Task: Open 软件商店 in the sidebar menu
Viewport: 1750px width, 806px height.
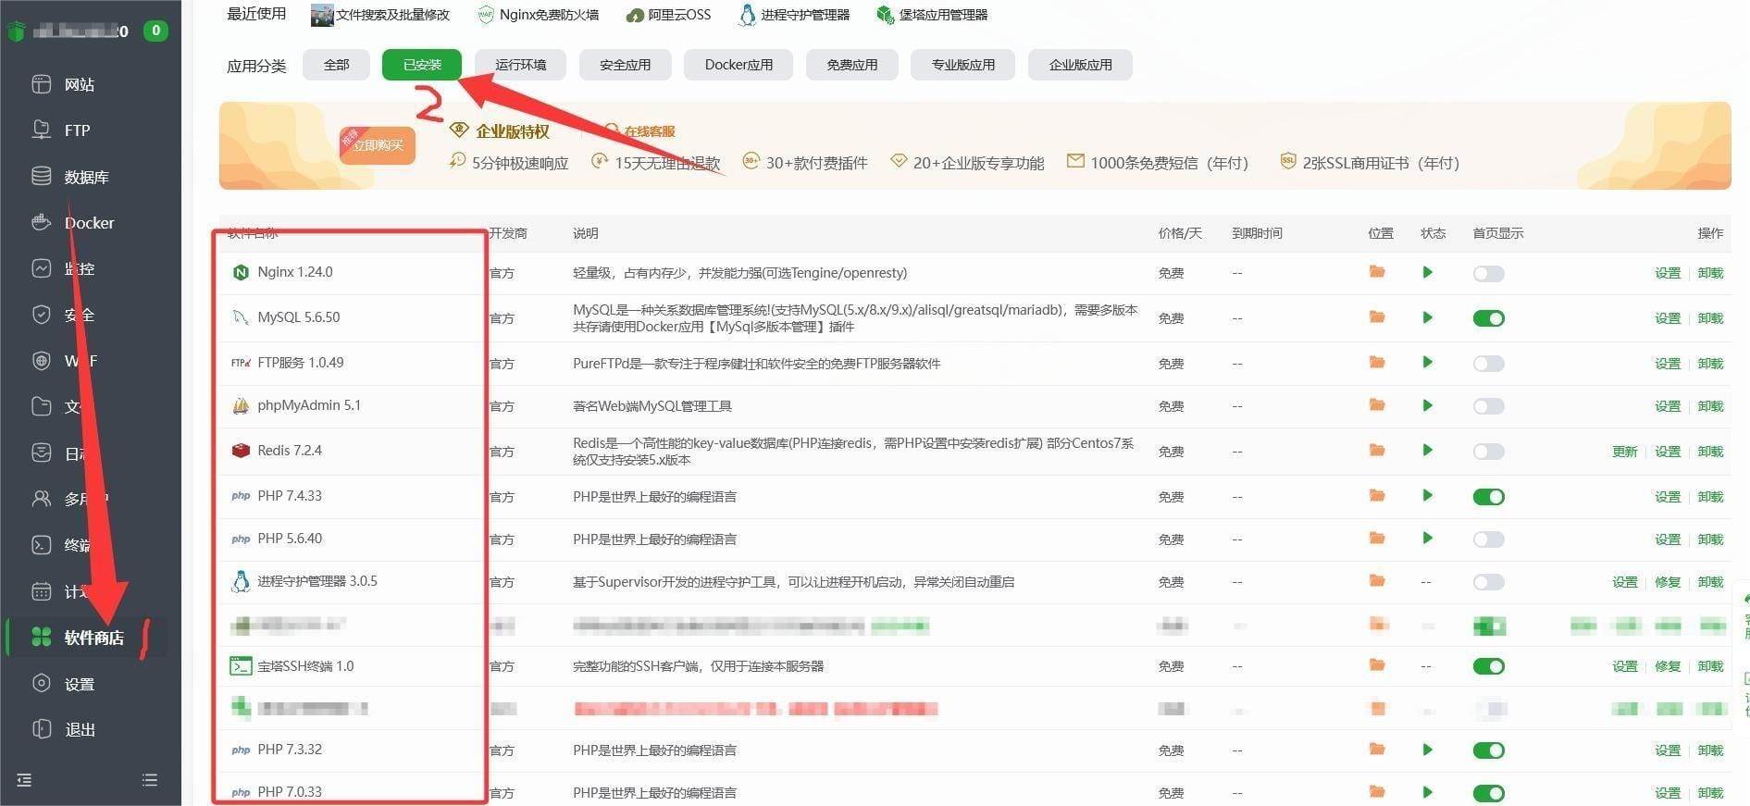Action: tap(93, 638)
